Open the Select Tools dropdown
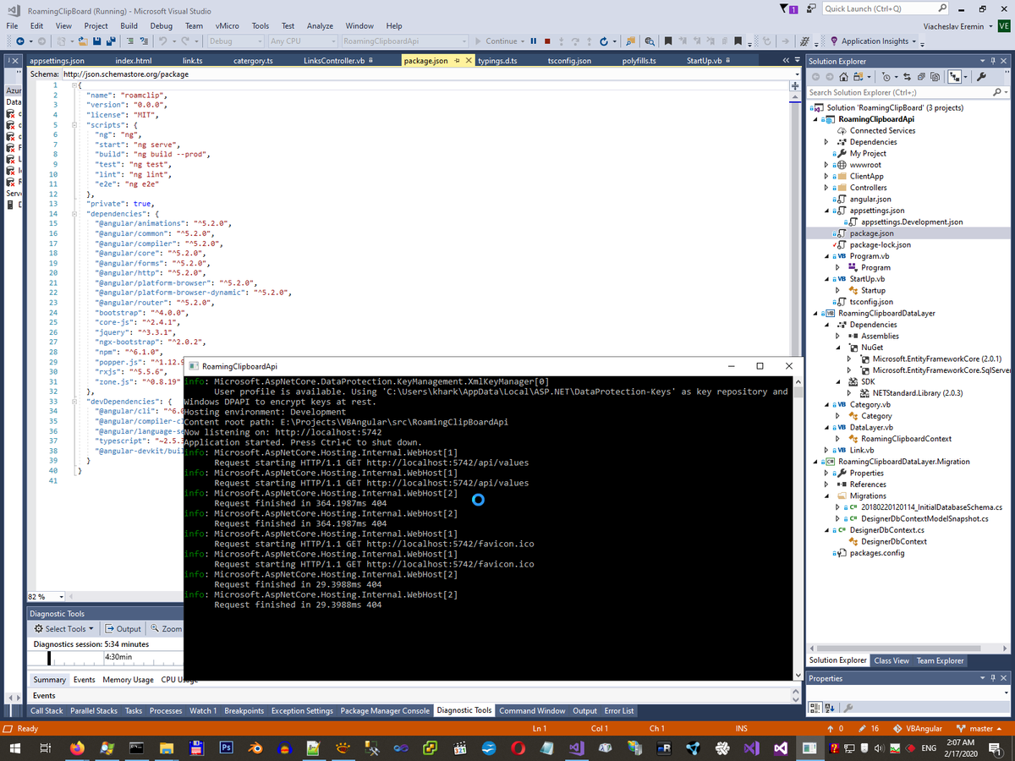1015x761 pixels. (65, 628)
